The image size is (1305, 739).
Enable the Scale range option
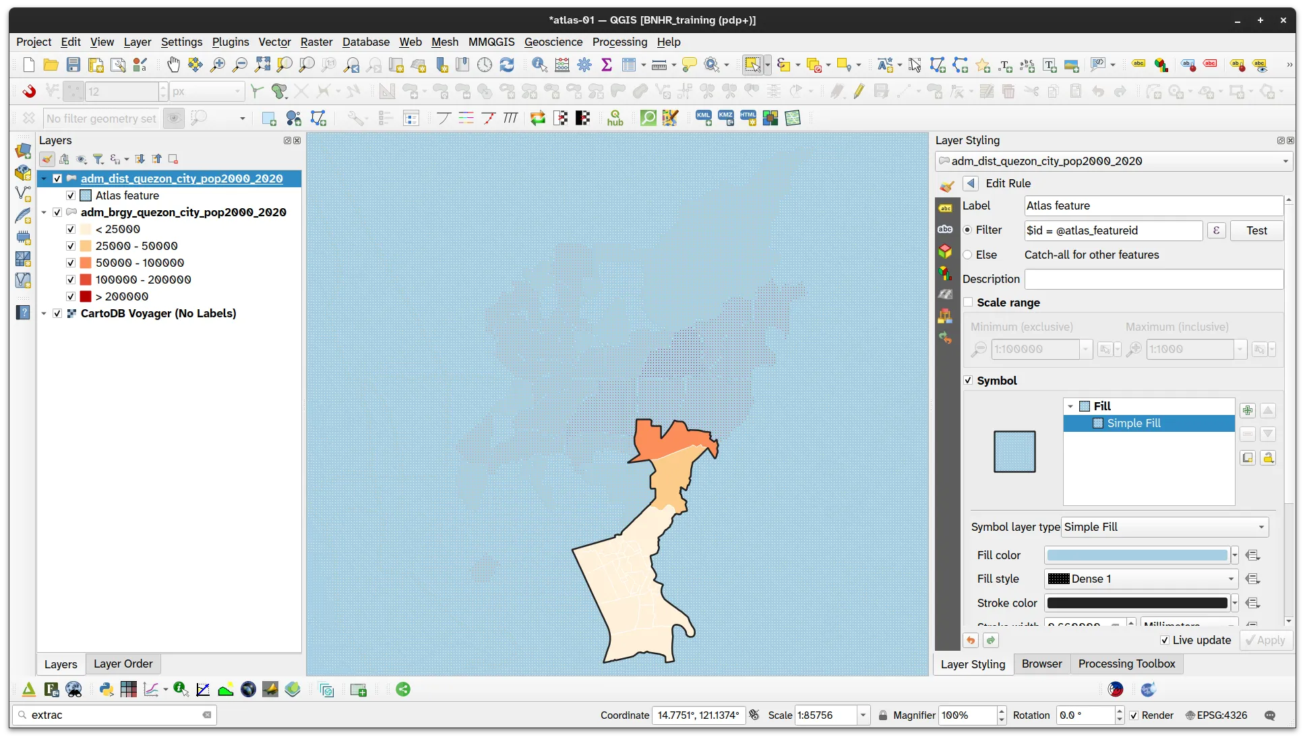coord(968,302)
